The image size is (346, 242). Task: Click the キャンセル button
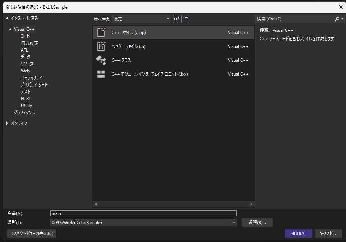(328, 233)
